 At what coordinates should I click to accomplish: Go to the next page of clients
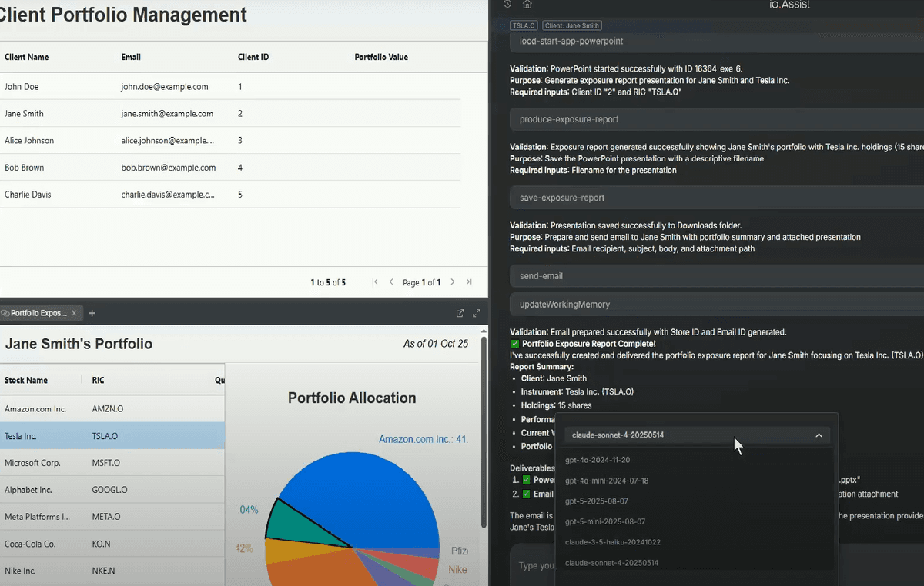click(x=453, y=282)
